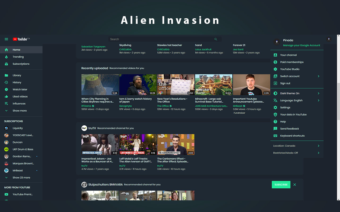Select Your data in YouTube
340x212 pixels.
[x=297, y=114]
